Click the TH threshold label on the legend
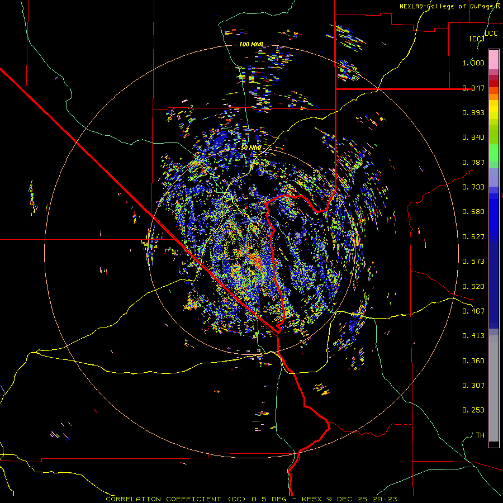This screenshot has height=503, width=503. coord(480,435)
